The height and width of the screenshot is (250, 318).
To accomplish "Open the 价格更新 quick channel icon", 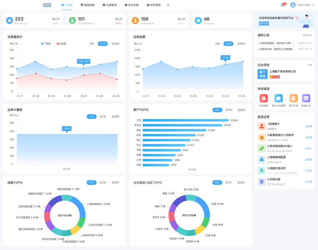I will coord(263,98).
